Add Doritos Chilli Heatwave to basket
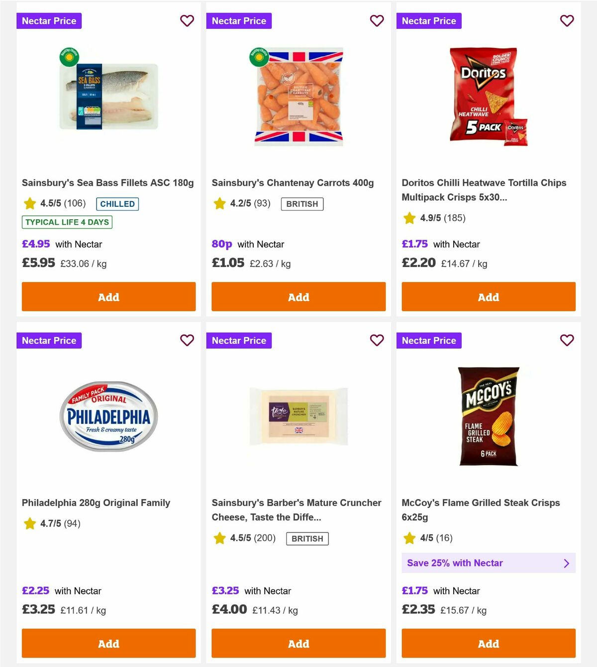Viewport: 597px width, 667px height. coord(489,296)
